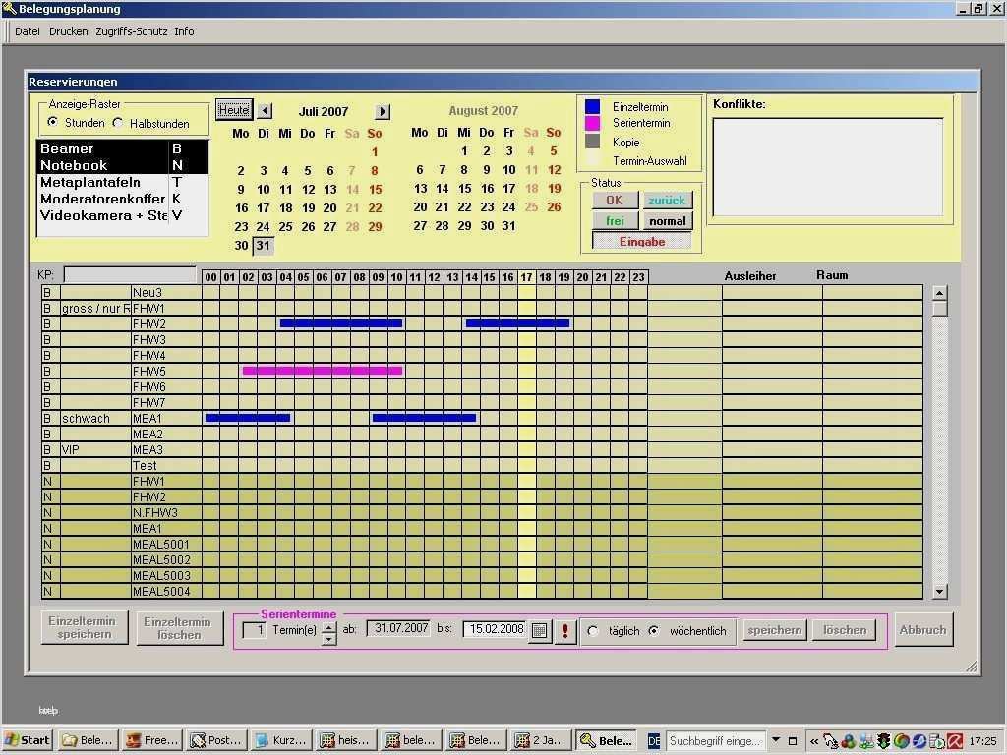Increase the Termin(e) count with the up arrow
Image resolution: width=1007 pixels, height=755 pixels.
click(328, 626)
